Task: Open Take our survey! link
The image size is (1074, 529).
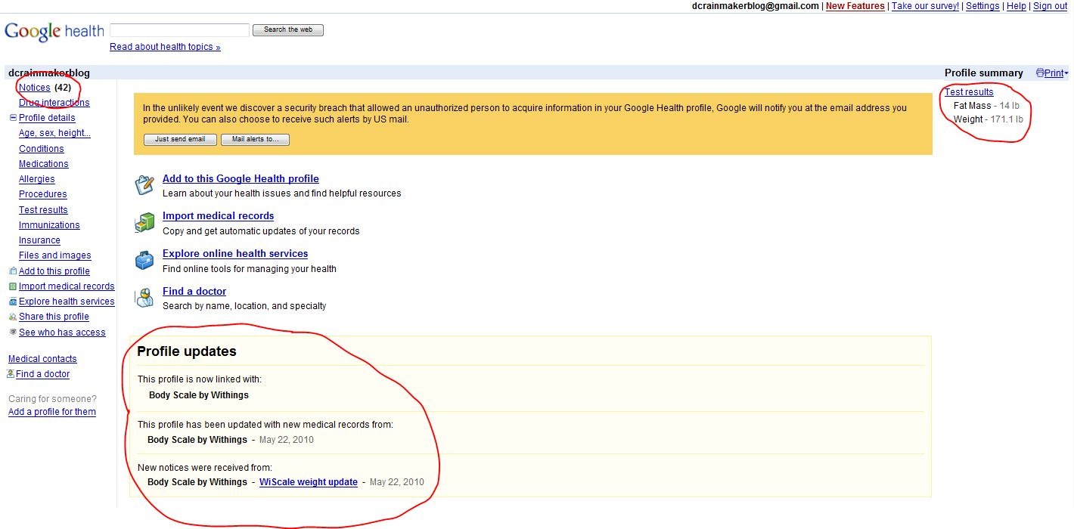Action: (925, 6)
